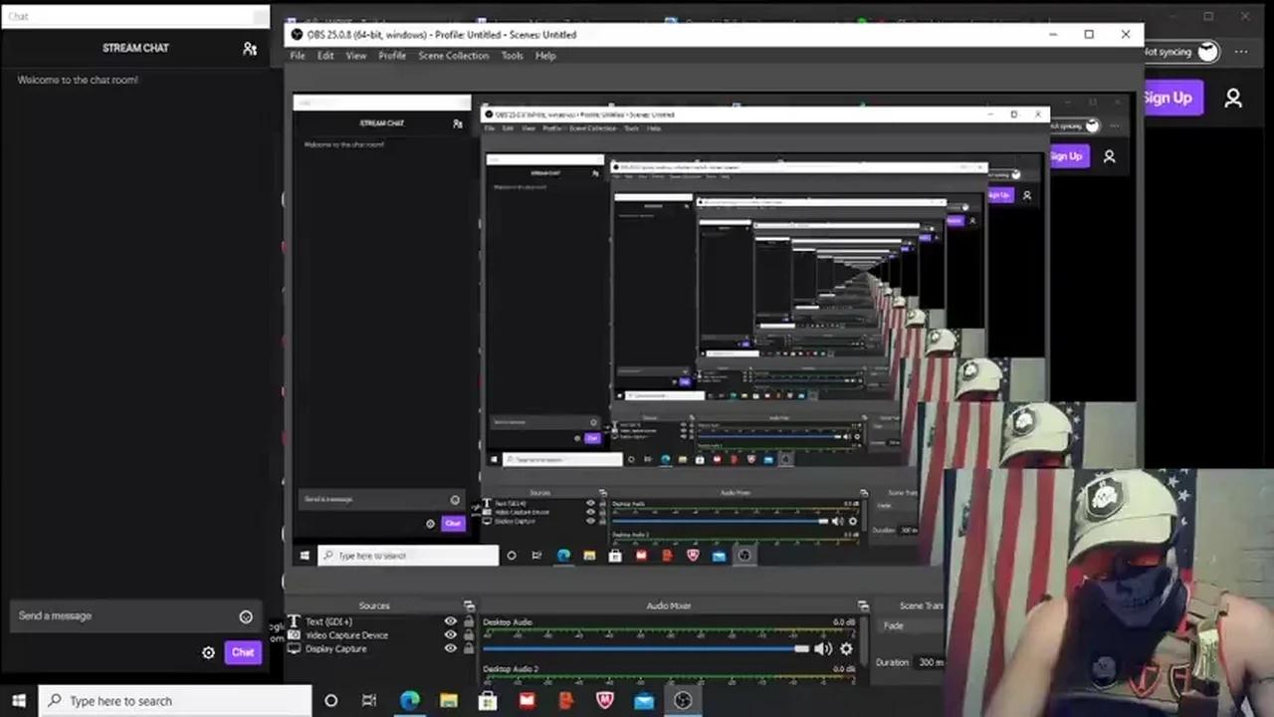Adjust the Desktop Audio volume slider
Screen dimensions: 1274x717
(x=801, y=648)
